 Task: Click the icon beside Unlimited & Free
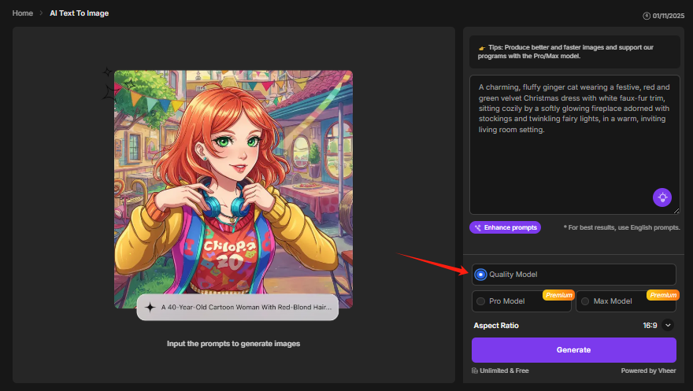(475, 371)
